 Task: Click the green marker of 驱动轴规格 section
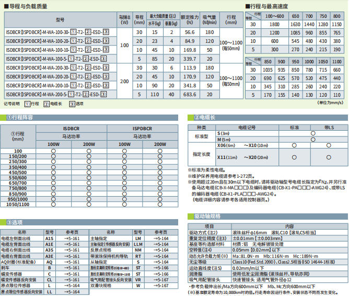(x=192, y=215)
